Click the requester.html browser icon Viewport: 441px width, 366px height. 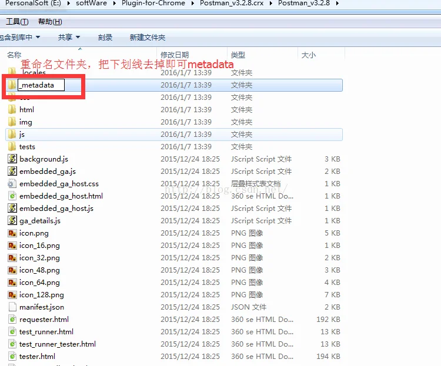(12, 320)
